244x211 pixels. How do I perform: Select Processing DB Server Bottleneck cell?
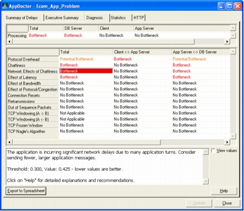click(81, 35)
